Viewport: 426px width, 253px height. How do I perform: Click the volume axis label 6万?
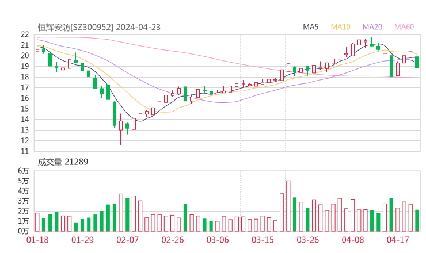pyautogui.click(x=24, y=171)
